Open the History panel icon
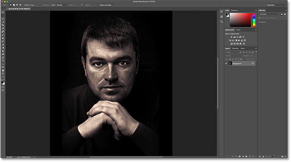291x162 pixels. [222, 12]
